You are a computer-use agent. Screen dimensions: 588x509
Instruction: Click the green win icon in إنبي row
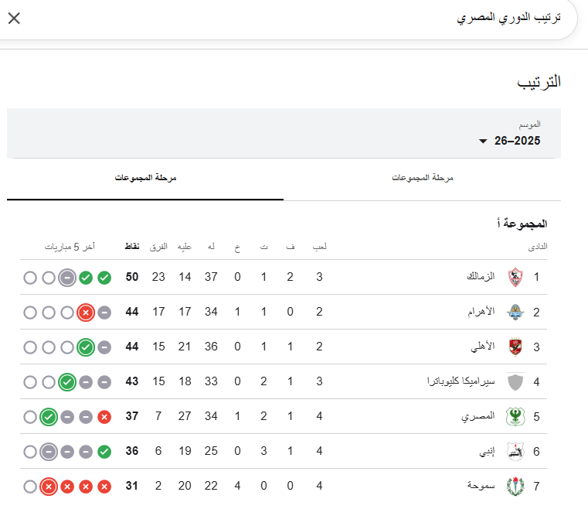point(104,452)
